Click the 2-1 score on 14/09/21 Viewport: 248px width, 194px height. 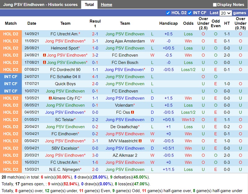95,34
